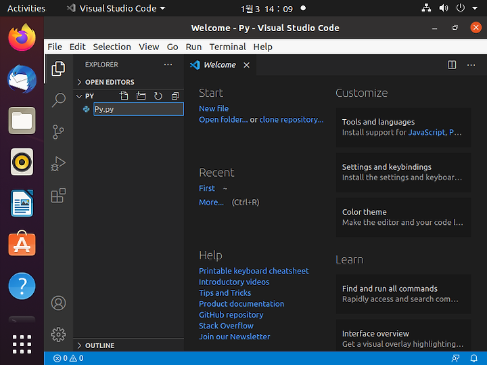
Task: Click the Color theme card
Action: (403, 217)
